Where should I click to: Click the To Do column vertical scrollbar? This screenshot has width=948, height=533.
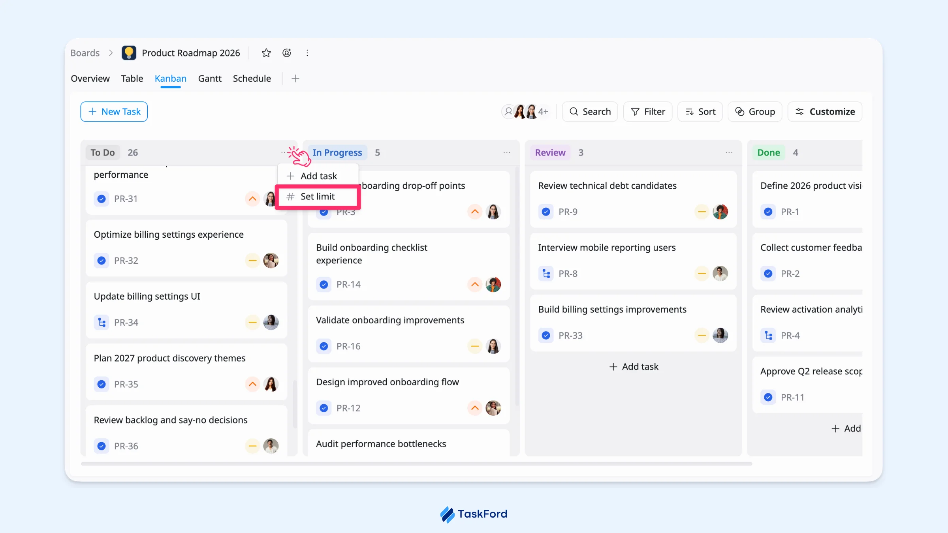click(295, 404)
